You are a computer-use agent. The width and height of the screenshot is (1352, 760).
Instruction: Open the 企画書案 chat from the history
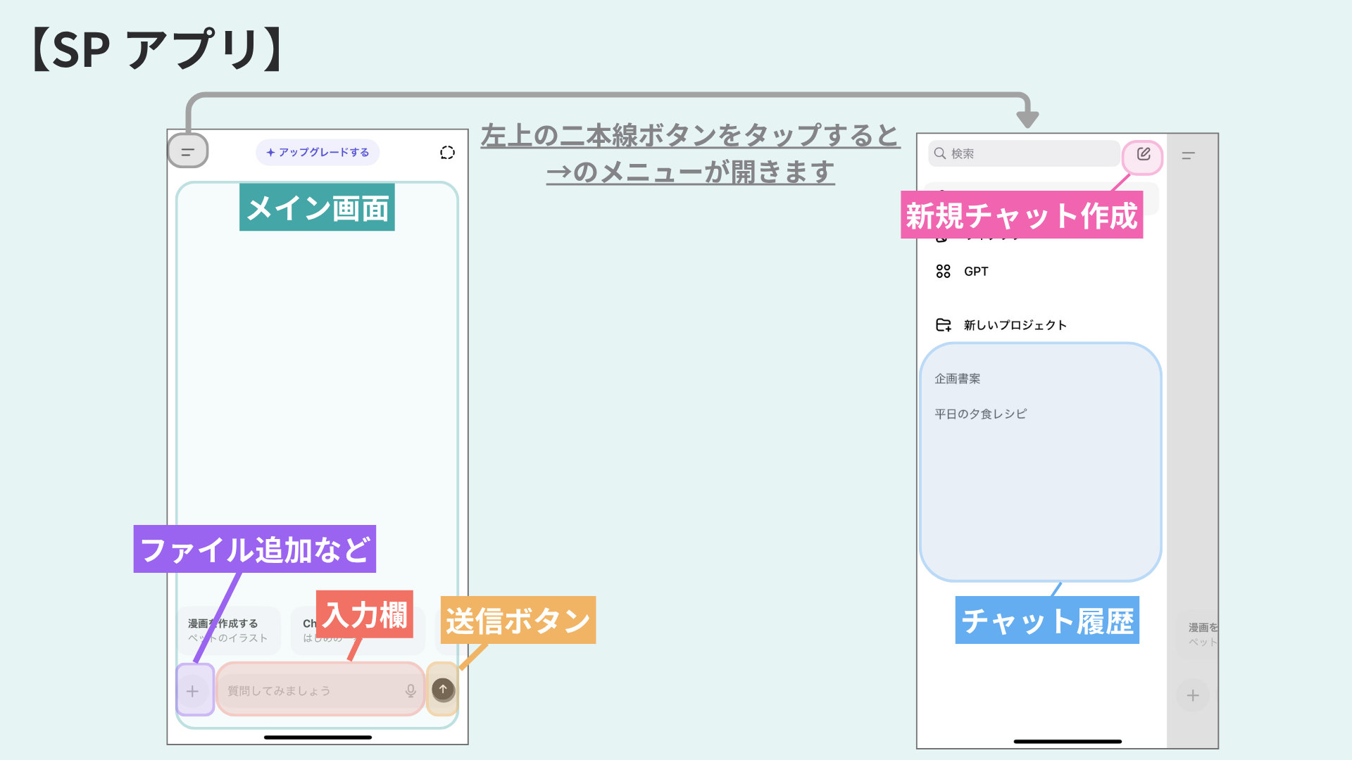[957, 379]
